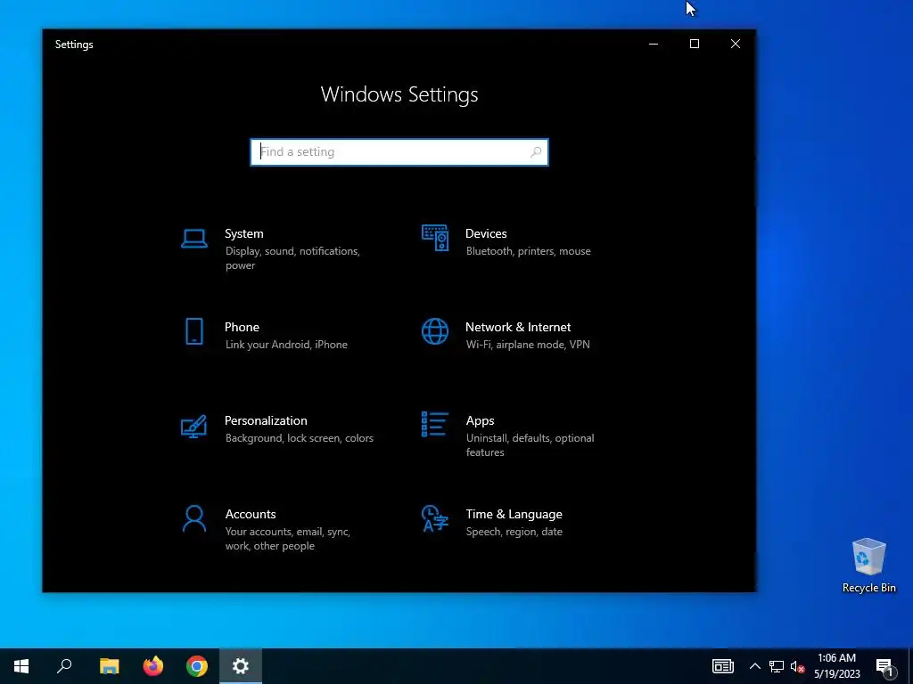913x684 pixels.
Task: Launch Google Chrome from taskbar
Action: coord(197,666)
